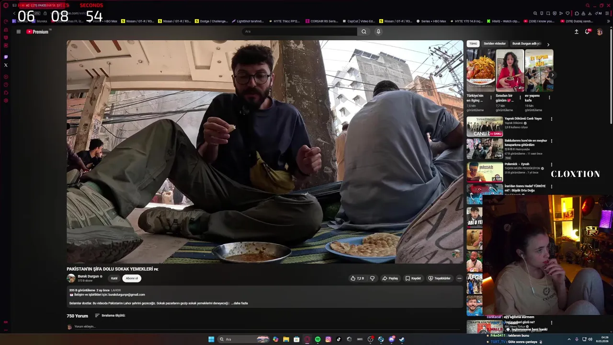Open options for Baldızlarımı kore'nin video
The width and height of the screenshot is (613, 345).
tap(551, 141)
